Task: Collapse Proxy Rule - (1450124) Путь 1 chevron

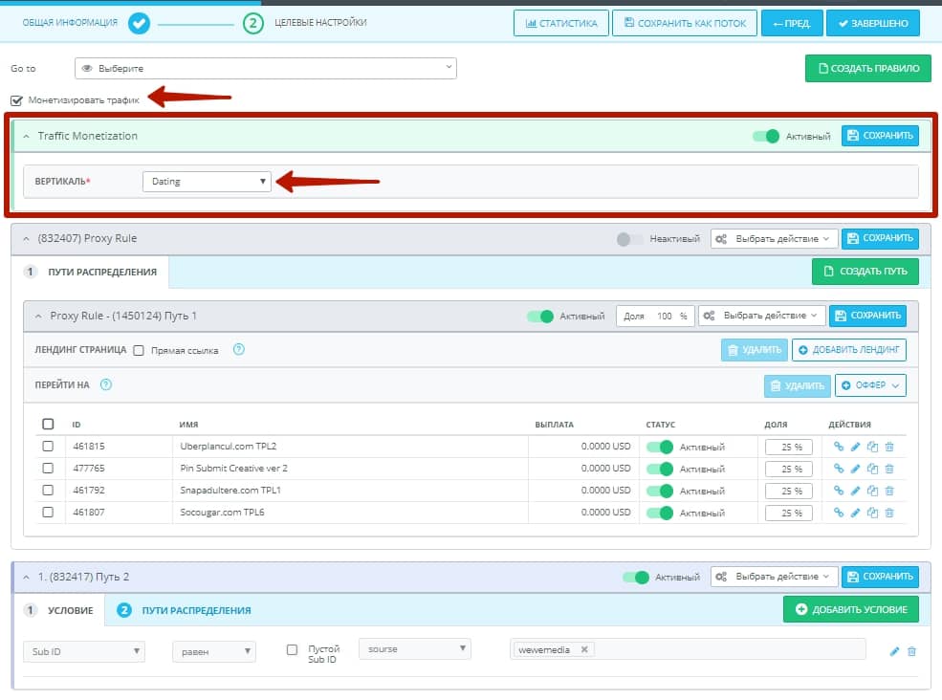Action: [38, 316]
